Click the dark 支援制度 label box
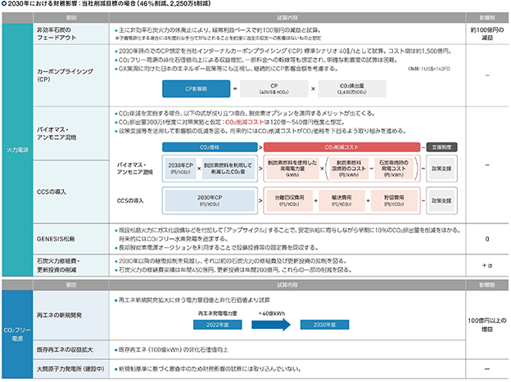This screenshot has height=382, width=511. coord(441,147)
